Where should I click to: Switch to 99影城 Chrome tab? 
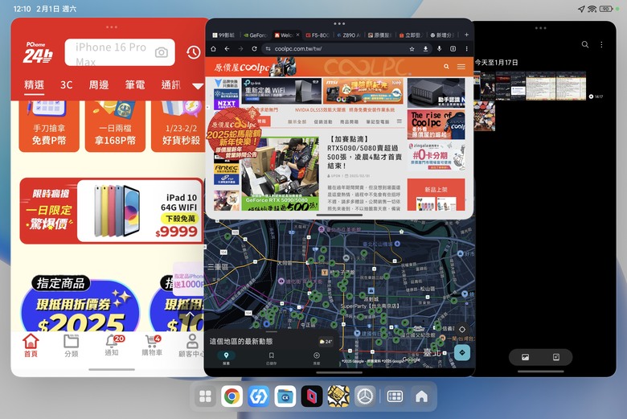tap(224, 35)
